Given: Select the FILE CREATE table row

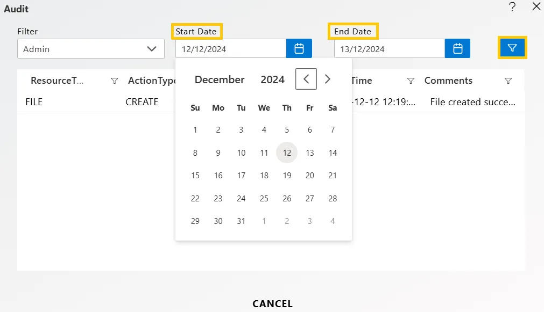Looking at the screenshot, I should [x=271, y=102].
